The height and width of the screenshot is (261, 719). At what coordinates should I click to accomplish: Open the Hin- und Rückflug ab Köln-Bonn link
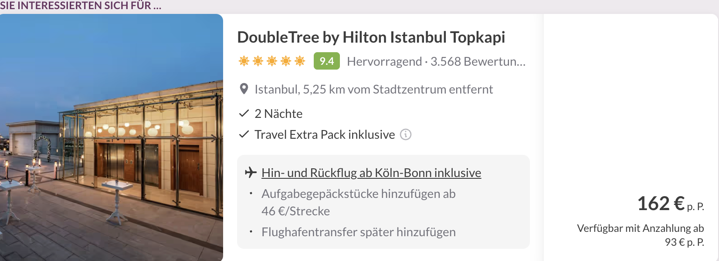point(371,173)
